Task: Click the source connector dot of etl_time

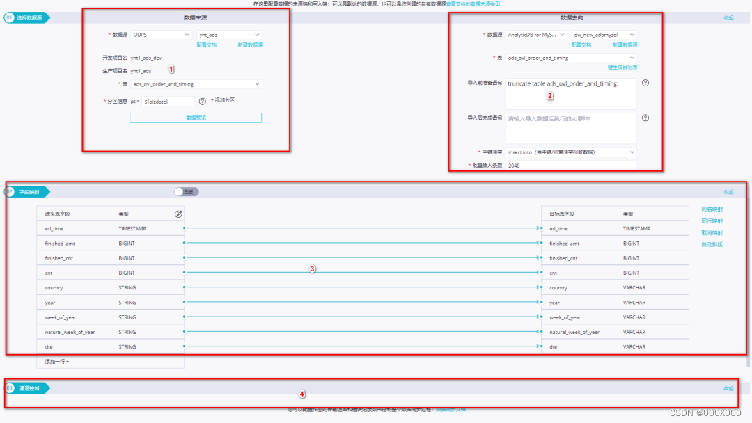Action: click(184, 228)
